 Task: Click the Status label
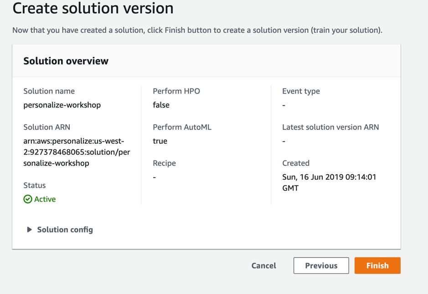[34, 185]
